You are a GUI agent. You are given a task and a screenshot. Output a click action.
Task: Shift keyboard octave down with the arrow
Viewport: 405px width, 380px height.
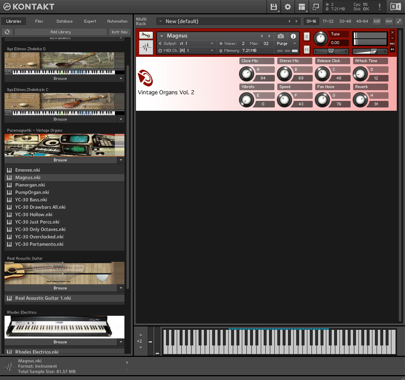[141, 347]
